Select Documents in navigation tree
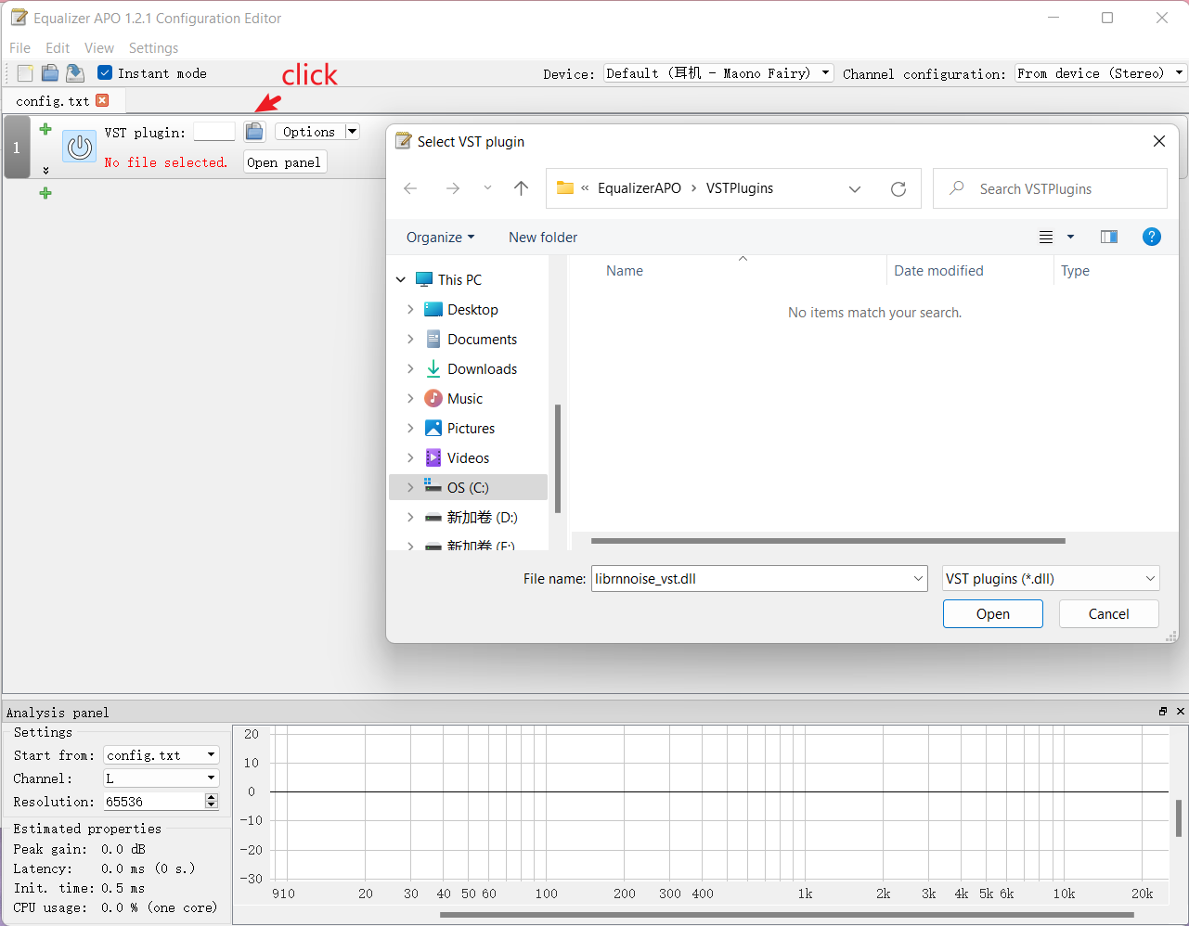 point(482,340)
